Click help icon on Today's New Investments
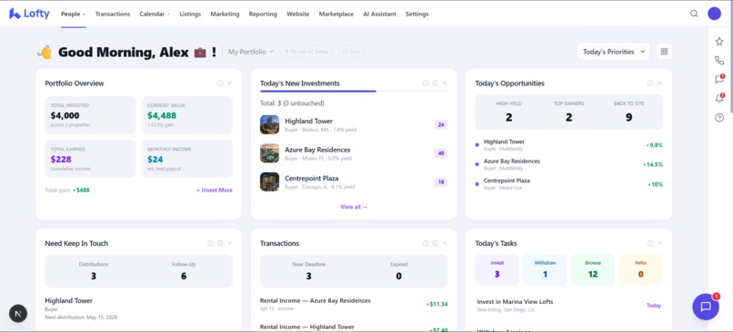This screenshot has width=733, height=332. [426, 83]
